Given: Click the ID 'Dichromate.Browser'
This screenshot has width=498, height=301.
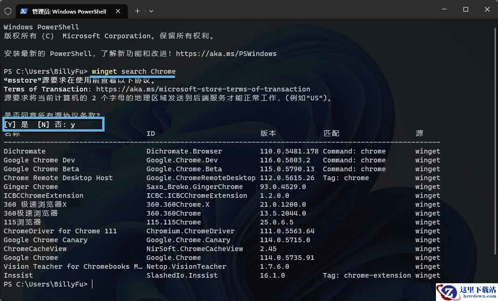Looking at the screenshot, I should pos(184,152).
